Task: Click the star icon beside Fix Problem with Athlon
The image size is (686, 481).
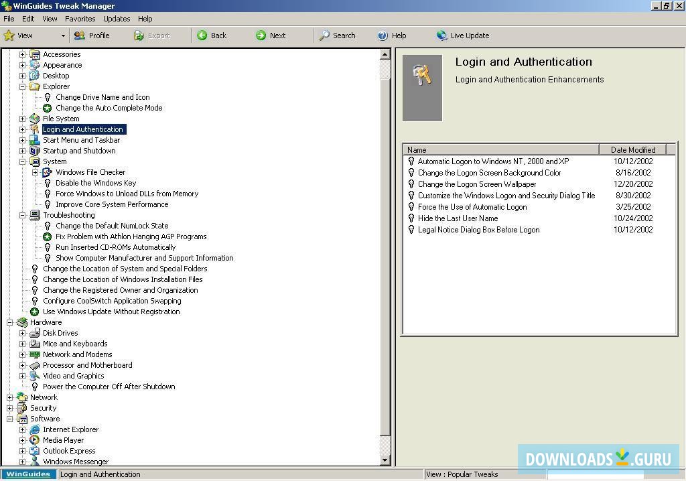Action: click(x=48, y=236)
